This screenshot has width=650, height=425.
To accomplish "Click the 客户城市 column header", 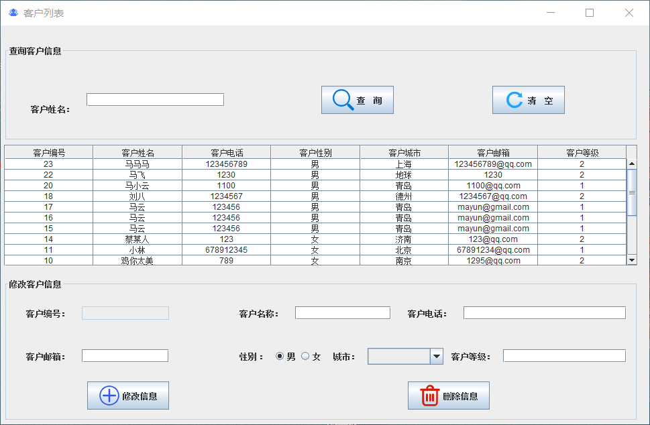I will 404,152.
